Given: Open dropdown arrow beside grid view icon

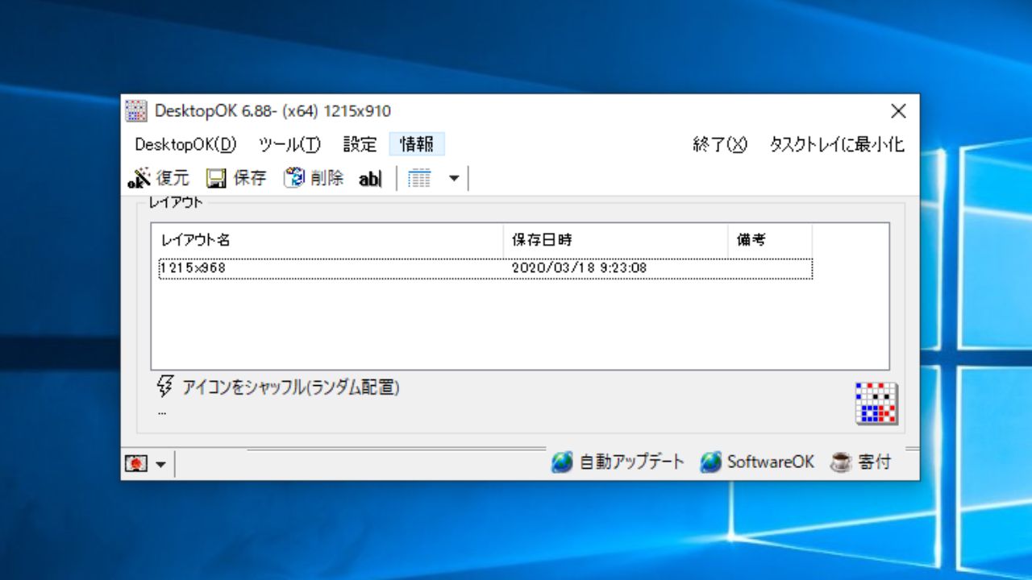Looking at the screenshot, I should [454, 179].
